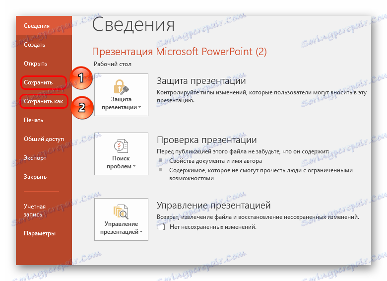This screenshot has height=281, width=387.
Task: Open Общий доступ section
Action: click(44, 139)
